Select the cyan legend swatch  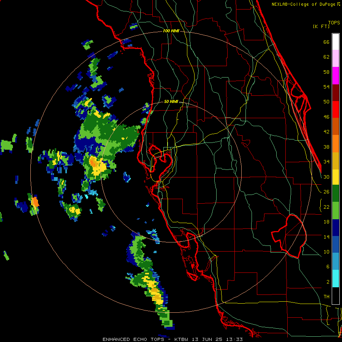tap(336, 279)
